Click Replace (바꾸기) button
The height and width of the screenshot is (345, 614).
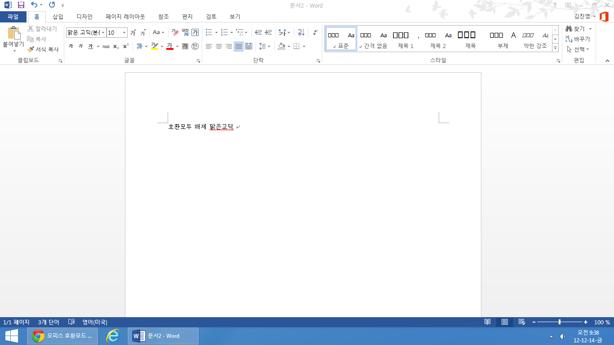578,39
